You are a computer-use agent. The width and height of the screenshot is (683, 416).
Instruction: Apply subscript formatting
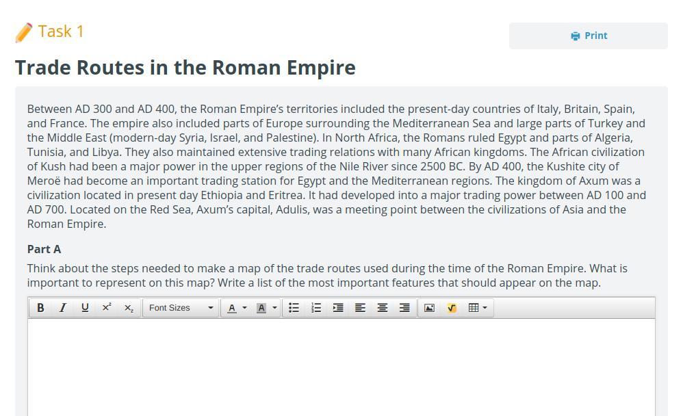(x=129, y=308)
